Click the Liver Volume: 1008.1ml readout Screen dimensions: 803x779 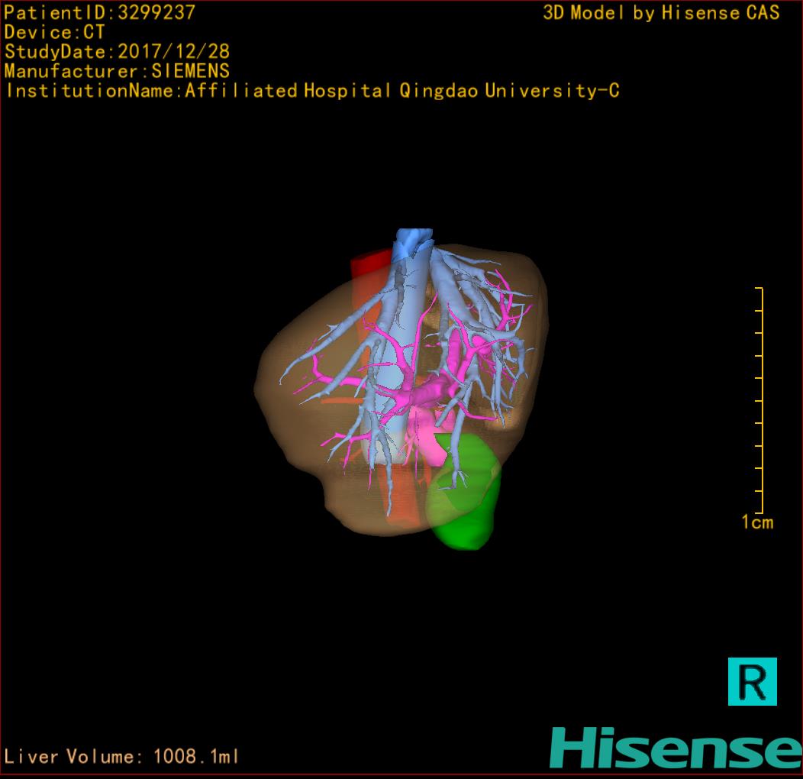pos(121,756)
